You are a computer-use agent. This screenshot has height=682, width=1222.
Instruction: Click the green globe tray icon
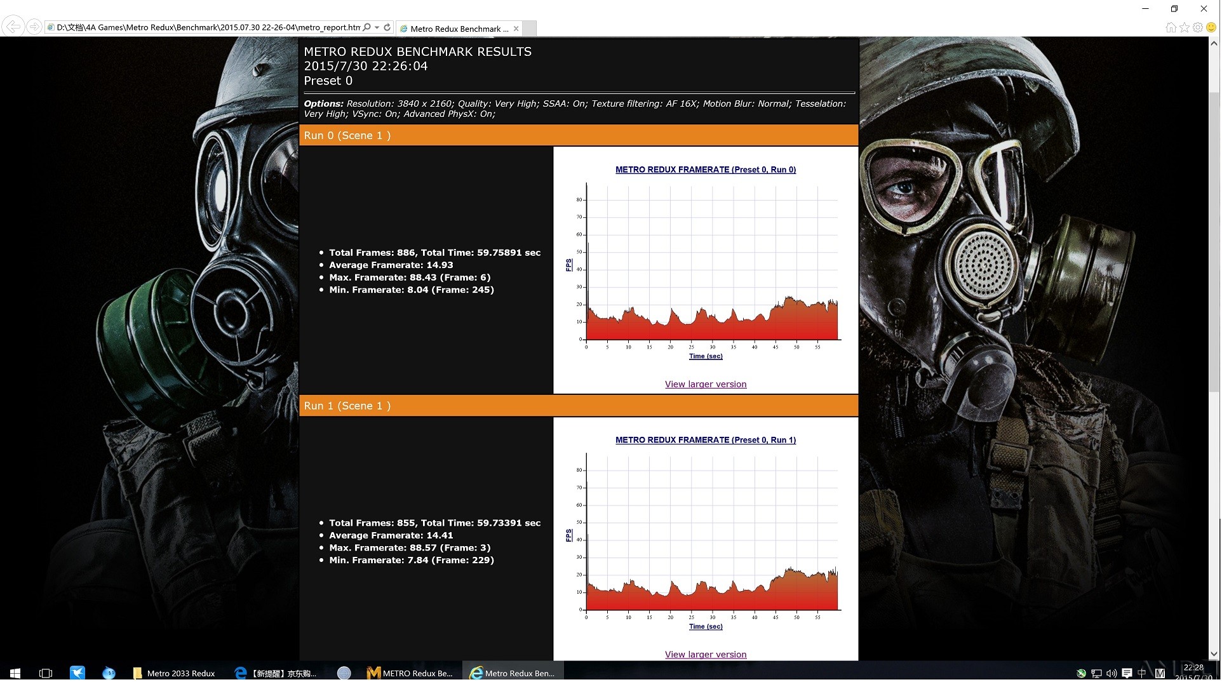(1082, 674)
